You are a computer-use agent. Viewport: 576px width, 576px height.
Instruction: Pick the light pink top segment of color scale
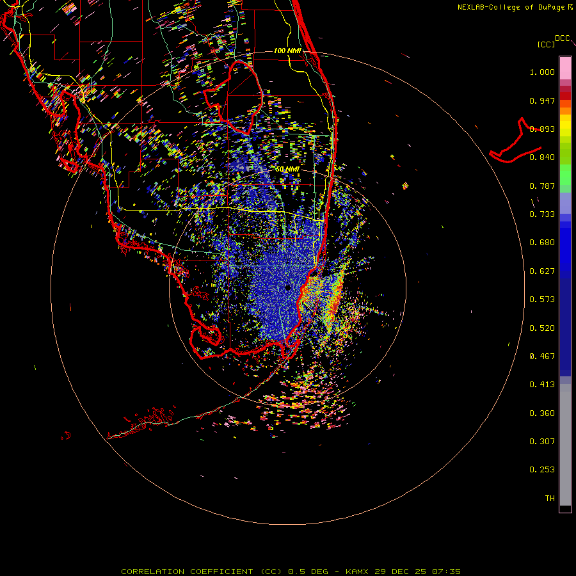coord(565,68)
